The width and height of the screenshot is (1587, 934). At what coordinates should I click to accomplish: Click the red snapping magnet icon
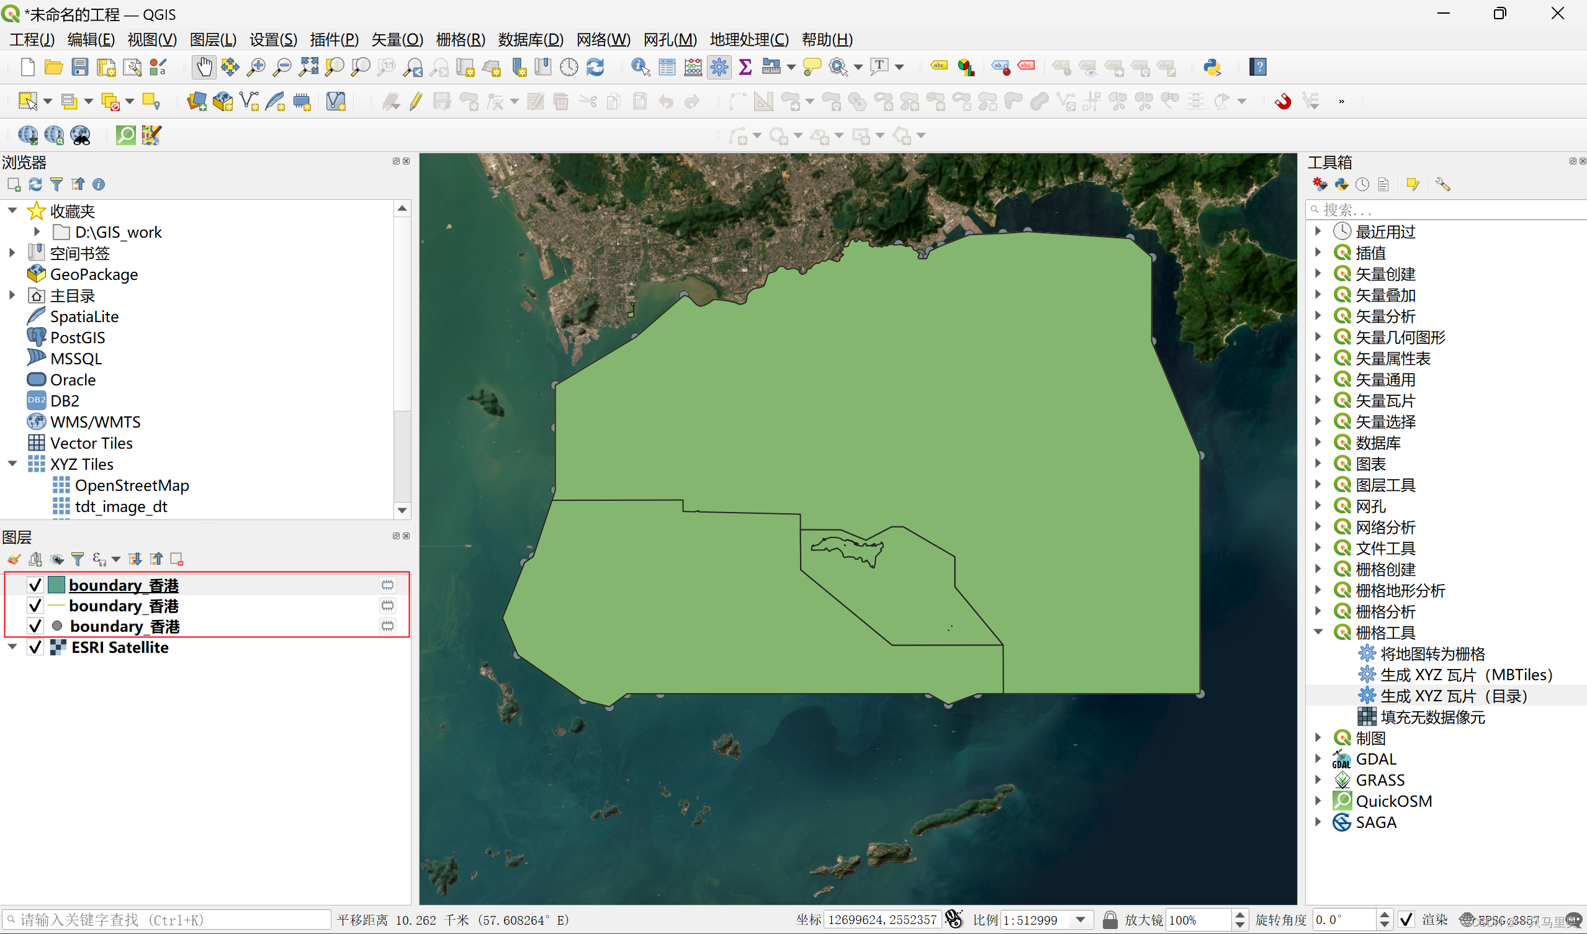point(1283,101)
